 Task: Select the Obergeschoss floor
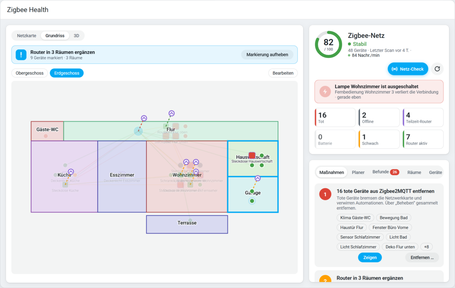click(30, 73)
